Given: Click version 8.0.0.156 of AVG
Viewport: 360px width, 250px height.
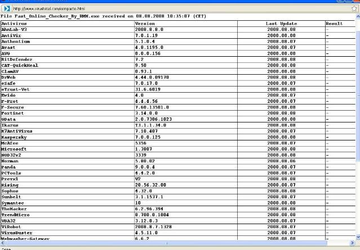Looking at the screenshot, I should pos(148,53).
